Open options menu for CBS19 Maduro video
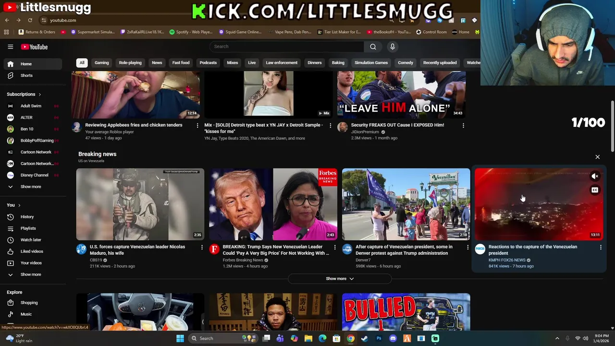This screenshot has height=346, width=615. coord(202,247)
